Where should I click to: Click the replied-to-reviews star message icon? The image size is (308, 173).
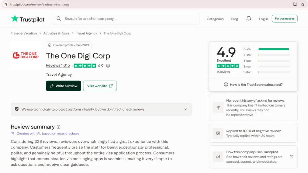pyautogui.click(x=218, y=133)
